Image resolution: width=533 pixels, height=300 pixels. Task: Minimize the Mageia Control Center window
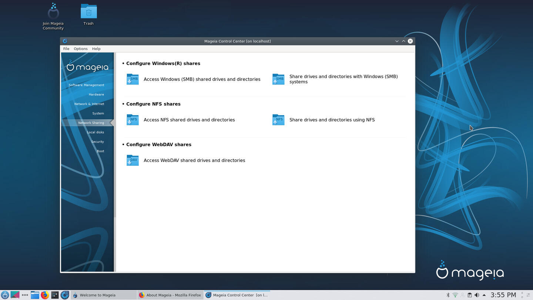tap(397, 41)
